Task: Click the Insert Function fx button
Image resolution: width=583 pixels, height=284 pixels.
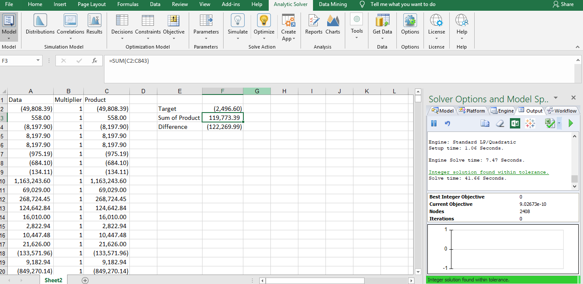Action: pos(95,61)
